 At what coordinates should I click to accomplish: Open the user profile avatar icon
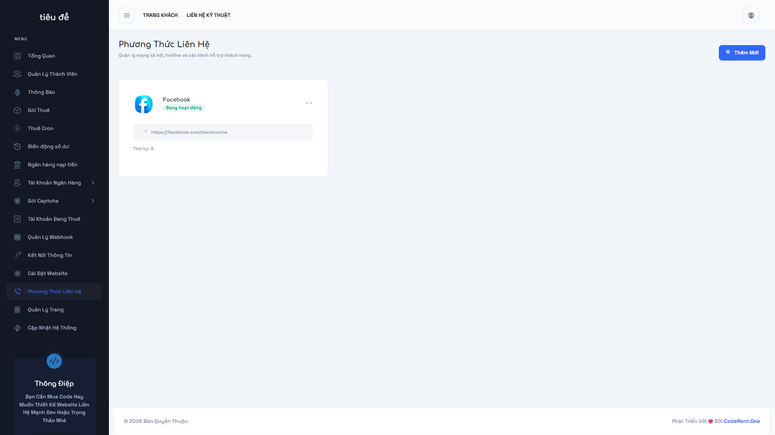pyautogui.click(x=751, y=15)
